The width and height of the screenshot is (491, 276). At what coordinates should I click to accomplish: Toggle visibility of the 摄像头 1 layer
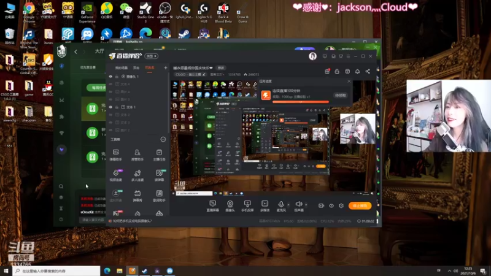(110, 76)
